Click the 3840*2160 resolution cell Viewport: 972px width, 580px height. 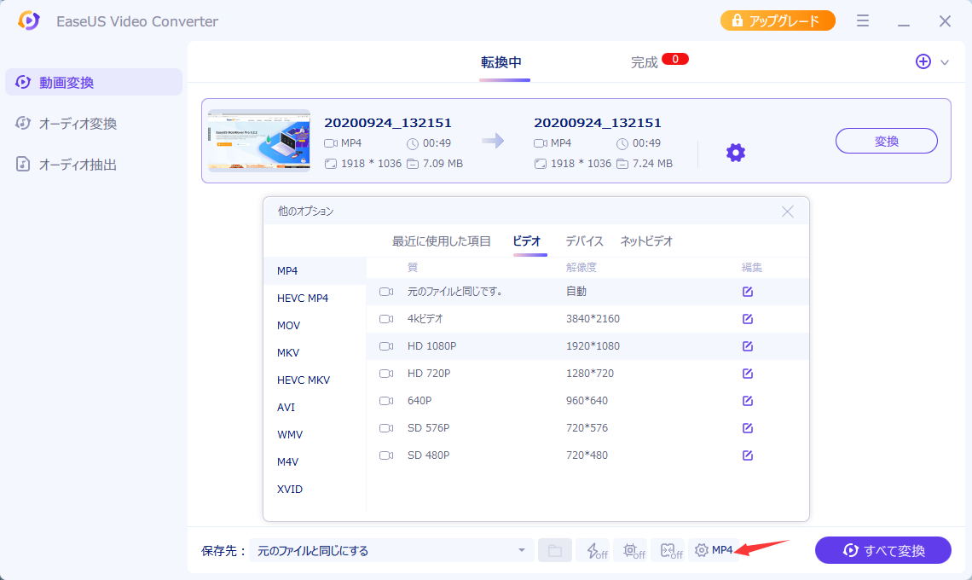pos(593,319)
